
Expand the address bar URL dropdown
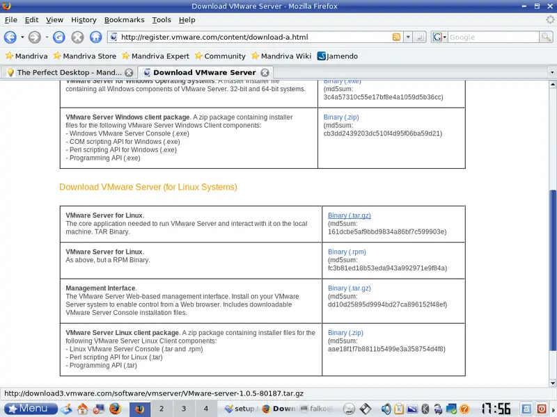(408, 37)
